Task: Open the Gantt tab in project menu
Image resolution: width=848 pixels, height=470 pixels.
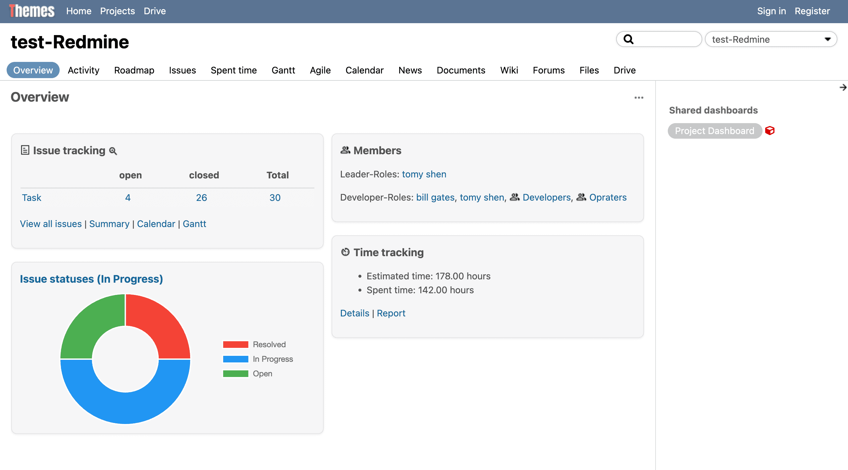Action: coord(283,70)
